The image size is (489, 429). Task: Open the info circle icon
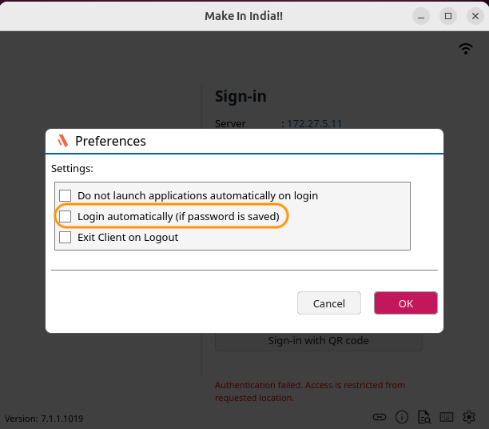point(402,417)
